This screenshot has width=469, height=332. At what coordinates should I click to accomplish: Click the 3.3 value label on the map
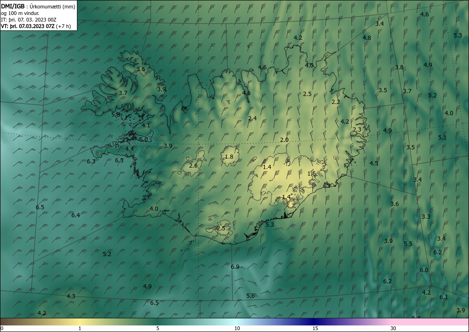(426, 216)
